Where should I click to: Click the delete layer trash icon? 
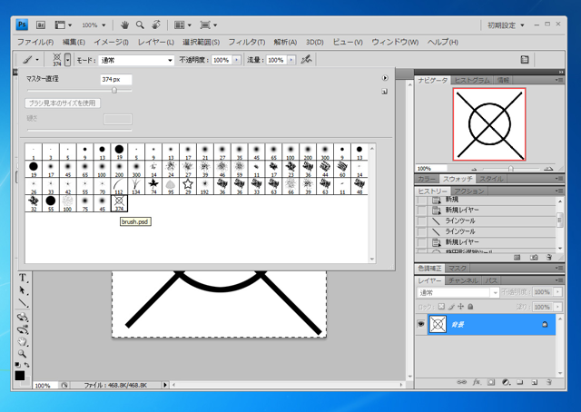[x=547, y=382]
